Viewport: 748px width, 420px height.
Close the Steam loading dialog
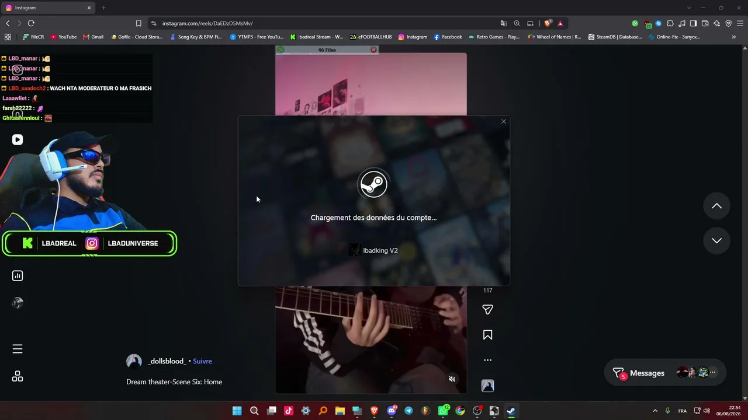pyautogui.click(x=504, y=121)
